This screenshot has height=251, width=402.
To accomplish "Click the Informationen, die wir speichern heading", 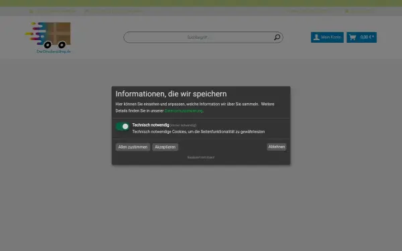I will 171,94.
